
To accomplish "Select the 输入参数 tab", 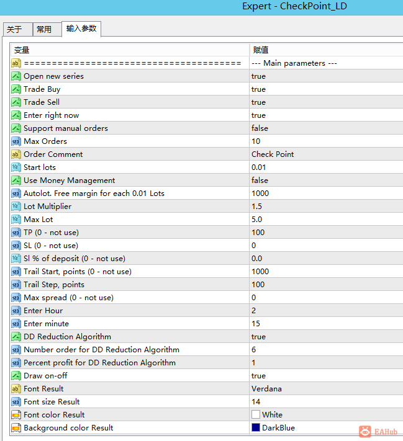I will [81, 29].
